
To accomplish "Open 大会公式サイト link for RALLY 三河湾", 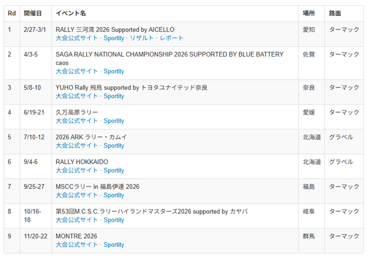I will tap(76, 38).
